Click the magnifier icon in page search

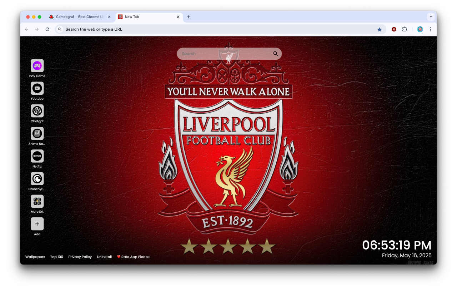pyautogui.click(x=276, y=54)
